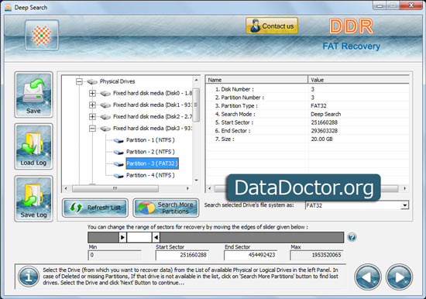Expand the Disk0 fixed hard disk node

(x=92, y=93)
